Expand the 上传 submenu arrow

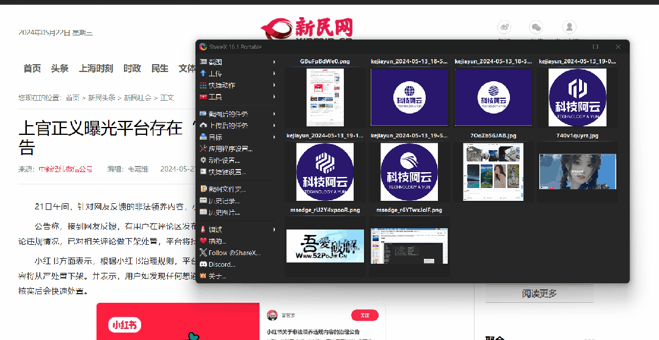(274, 73)
